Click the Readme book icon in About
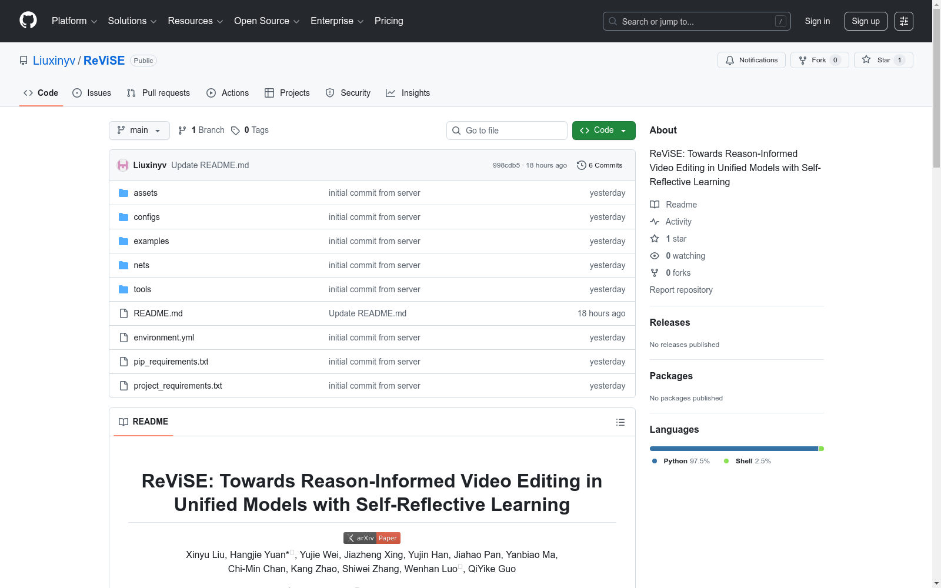 (x=655, y=205)
